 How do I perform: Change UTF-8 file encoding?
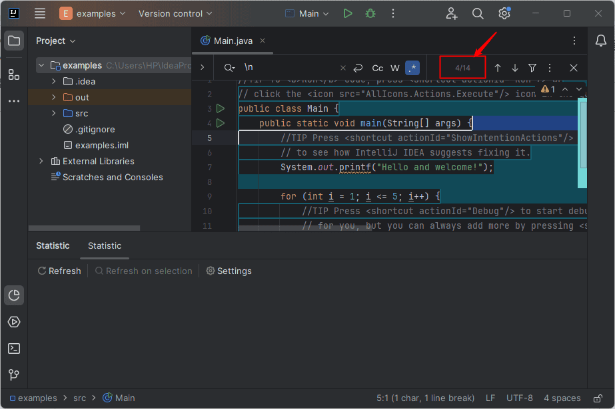tap(519, 398)
